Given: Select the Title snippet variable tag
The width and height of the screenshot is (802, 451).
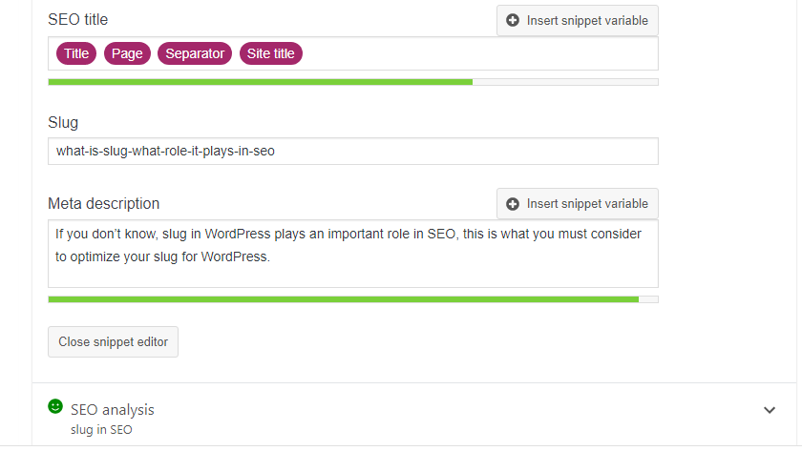Looking at the screenshot, I should (x=76, y=53).
